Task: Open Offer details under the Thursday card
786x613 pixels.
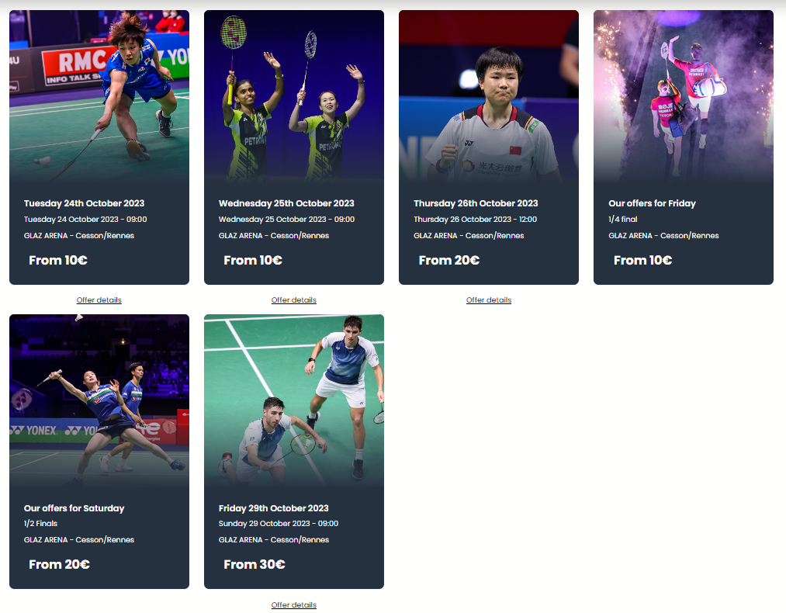Action: pos(489,300)
